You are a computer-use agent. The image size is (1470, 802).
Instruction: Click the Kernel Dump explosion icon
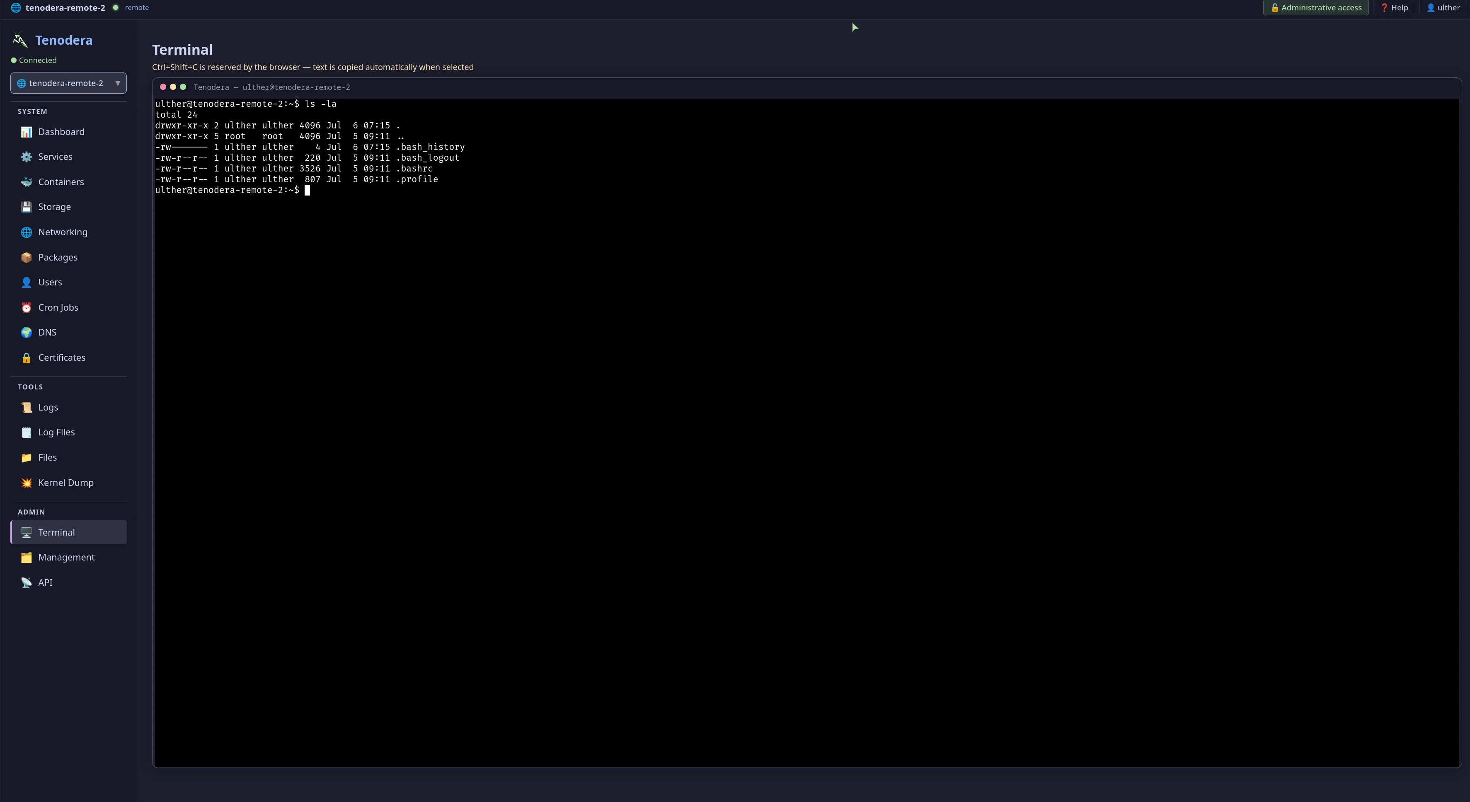click(x=26, y=483)
